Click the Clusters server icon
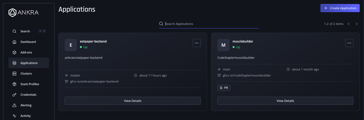 point(15,73)
